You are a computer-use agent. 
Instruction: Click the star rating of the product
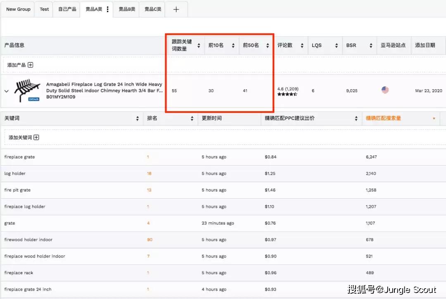point(287,95)
